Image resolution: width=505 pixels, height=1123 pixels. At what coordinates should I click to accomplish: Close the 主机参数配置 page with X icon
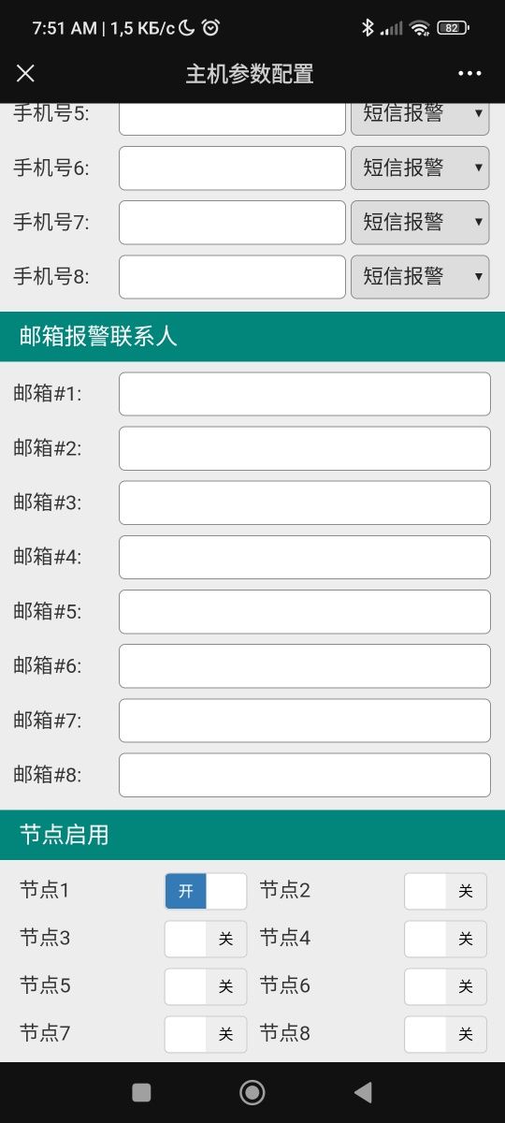click(x=25, y=74)
